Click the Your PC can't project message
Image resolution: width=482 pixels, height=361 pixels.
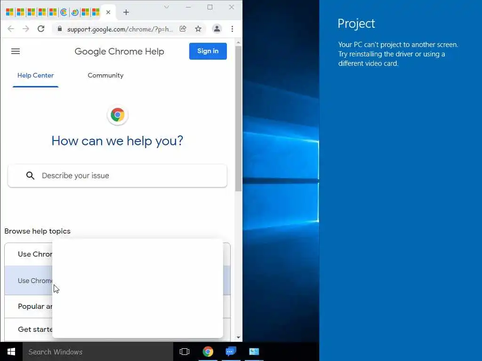click(x=398, y=54)
